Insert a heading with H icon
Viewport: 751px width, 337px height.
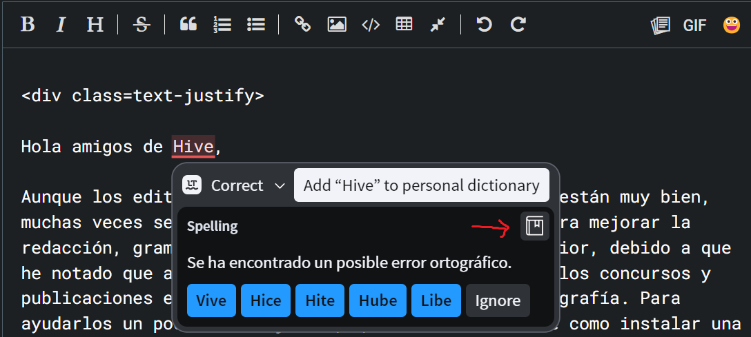[x=95, y=24]
